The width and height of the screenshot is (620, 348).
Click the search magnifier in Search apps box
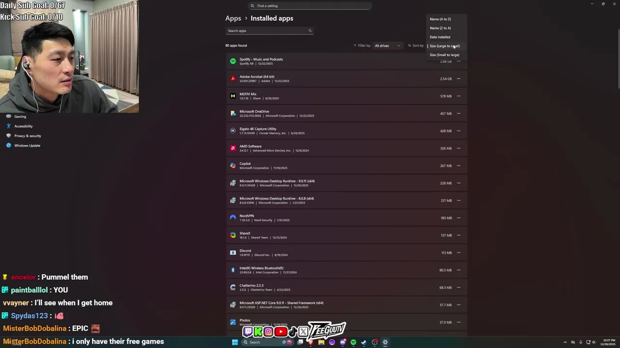tap(310, 31)
